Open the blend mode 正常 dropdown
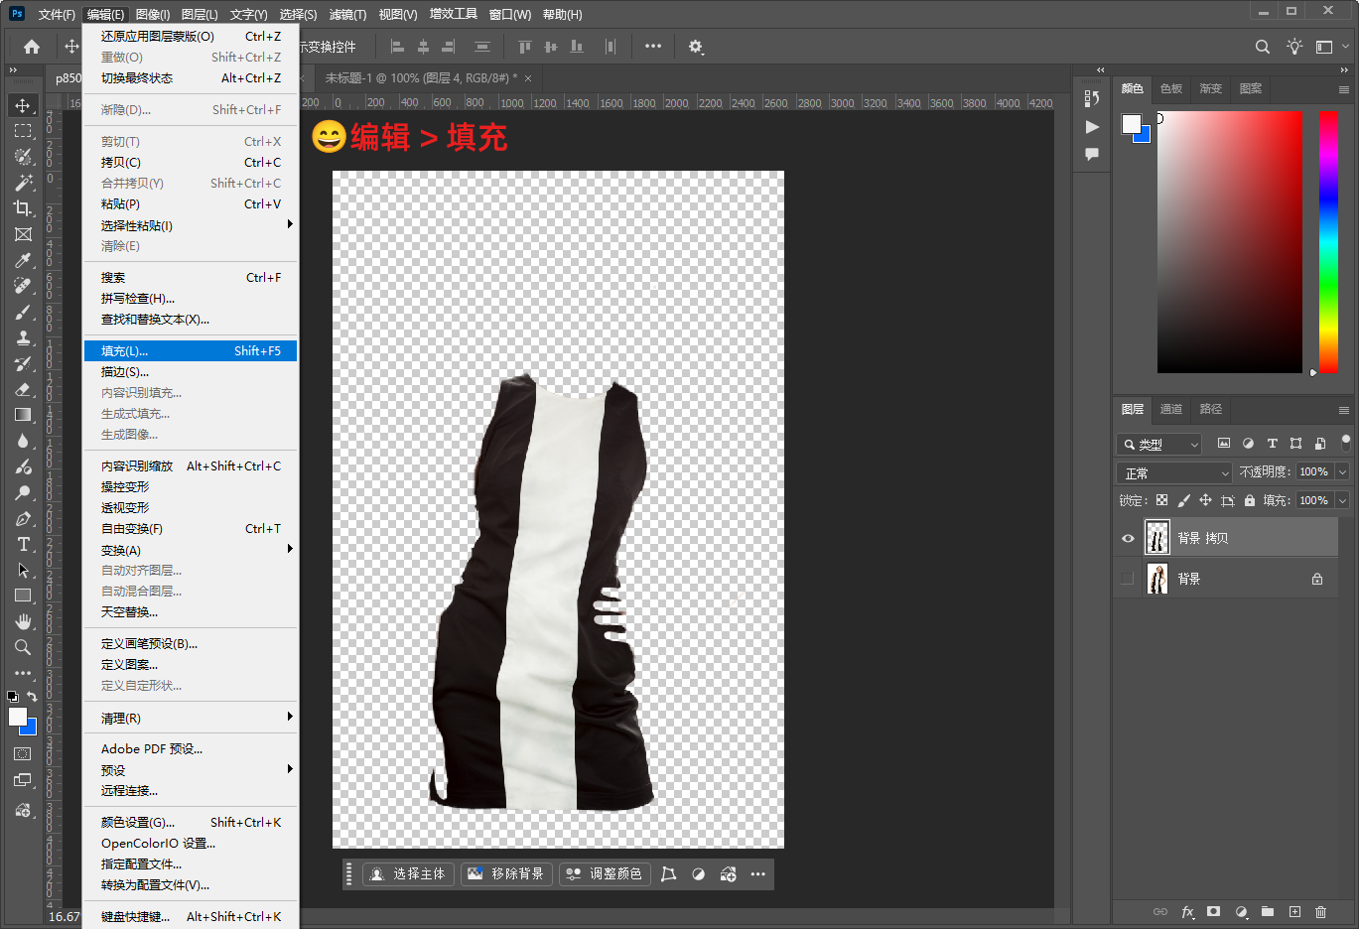 (1174, 472)
